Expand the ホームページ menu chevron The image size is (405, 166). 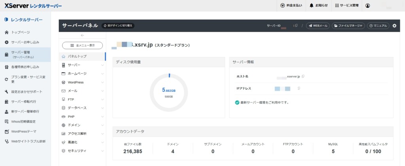click(102, 74)
